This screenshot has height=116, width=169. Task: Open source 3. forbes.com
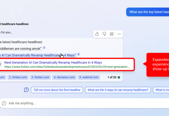[x=40, y=77]
